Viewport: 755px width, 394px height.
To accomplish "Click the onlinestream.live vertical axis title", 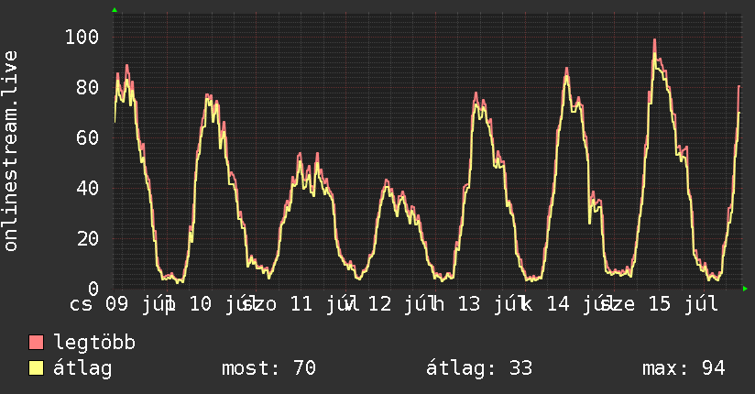I will click(x=11, y=151).
